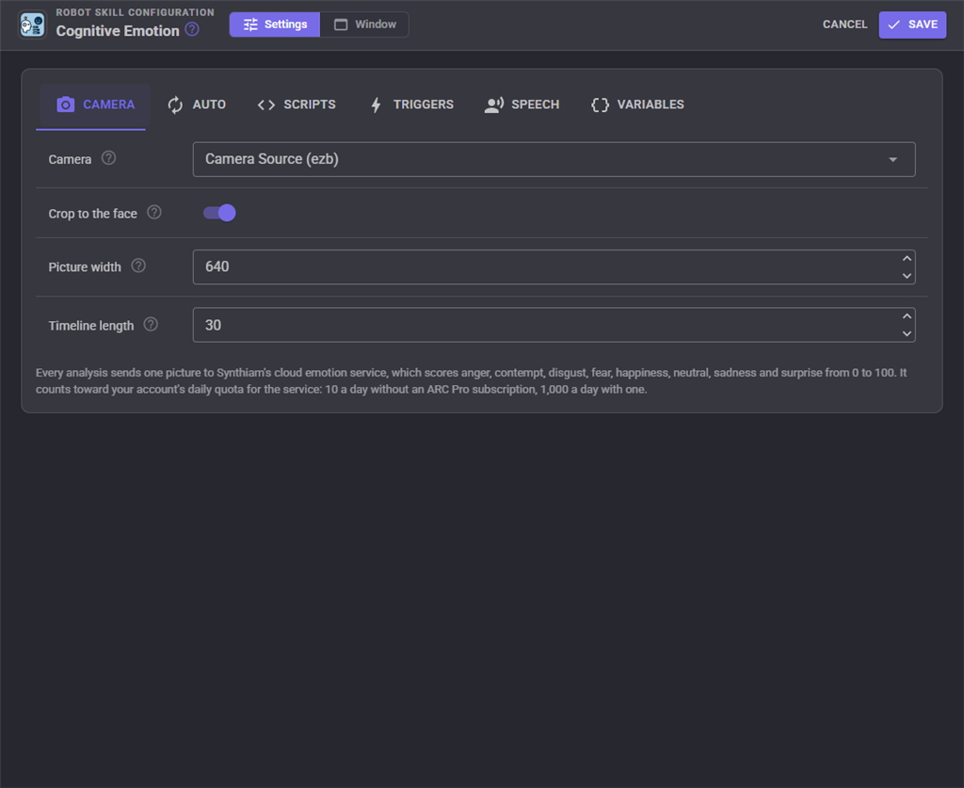The width and height of the screenshot is (964, 788).
Task: Switch to the Window view
Action: tap(364, 24)
